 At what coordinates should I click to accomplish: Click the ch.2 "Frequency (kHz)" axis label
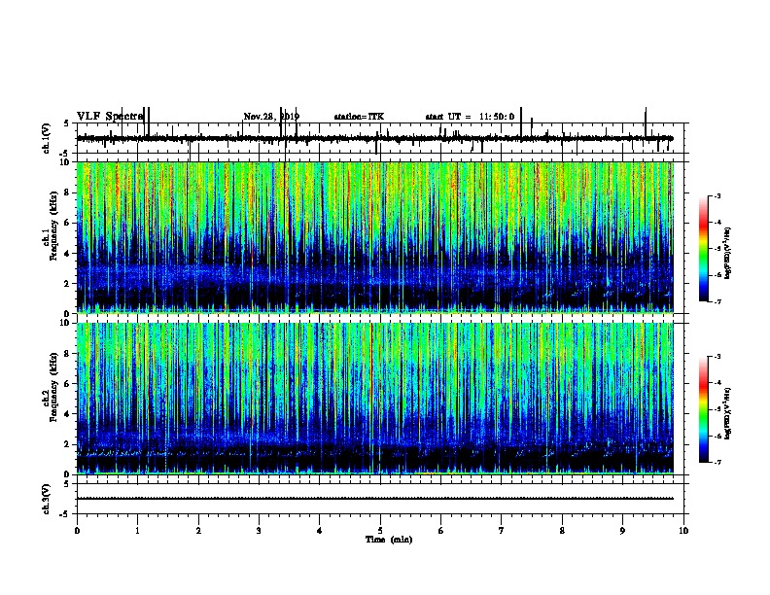coord(53,387)
